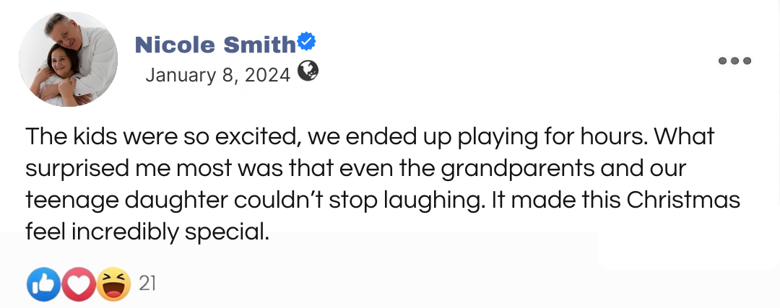Image resolution: width=780 pixels, height=308 pixels.
Task: Click the blue verified badge
Action: coord(307,43)
